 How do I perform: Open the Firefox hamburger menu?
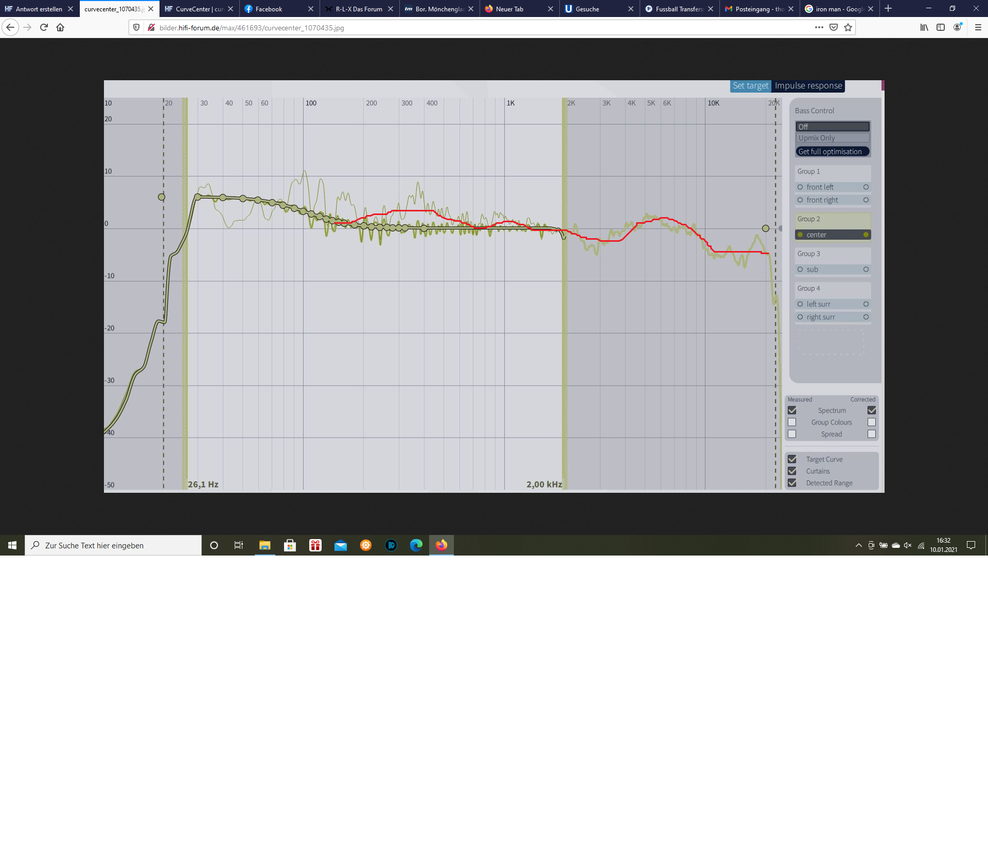(x=978, y=27)
